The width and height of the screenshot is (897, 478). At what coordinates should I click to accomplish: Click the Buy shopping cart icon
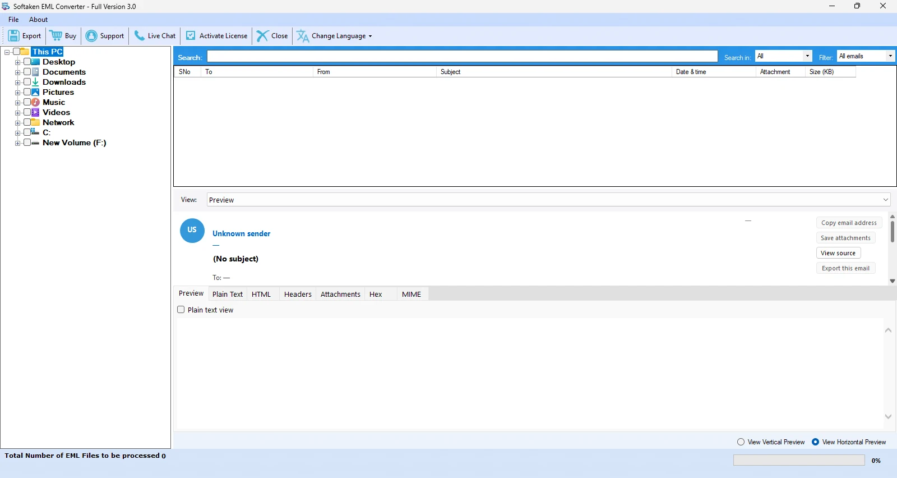click(x=56, y=36)
